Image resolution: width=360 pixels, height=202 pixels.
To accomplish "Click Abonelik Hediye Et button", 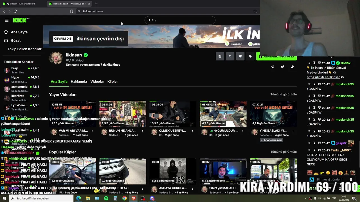I will tap(276, 56).
